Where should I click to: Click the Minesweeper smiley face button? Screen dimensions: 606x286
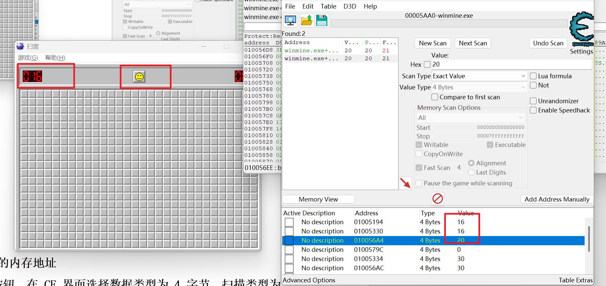139,77
